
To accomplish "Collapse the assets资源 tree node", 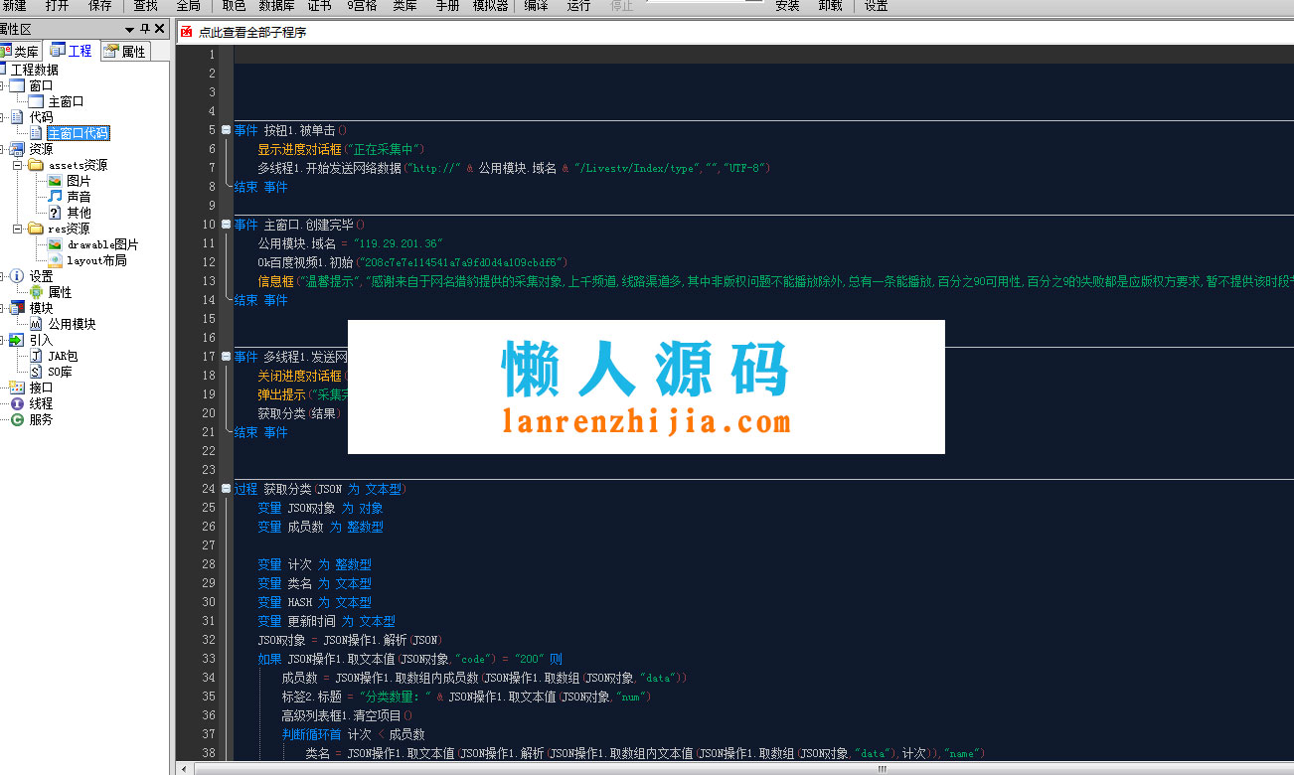I will pos(17,165).
